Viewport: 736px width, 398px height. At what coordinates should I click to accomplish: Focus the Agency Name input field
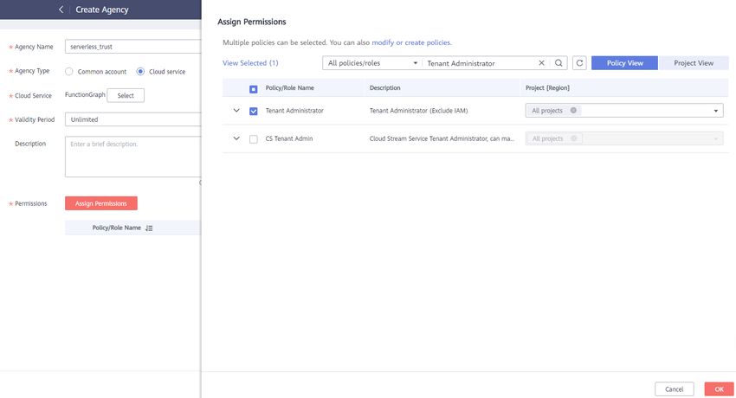coord(132,47)
